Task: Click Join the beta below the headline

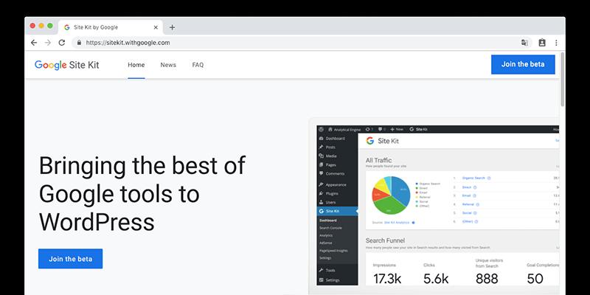Action: [70, 259]
